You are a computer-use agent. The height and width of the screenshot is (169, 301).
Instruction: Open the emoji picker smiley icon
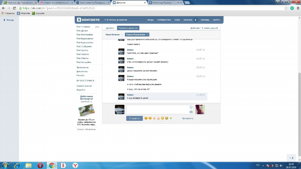coord(191,107)
